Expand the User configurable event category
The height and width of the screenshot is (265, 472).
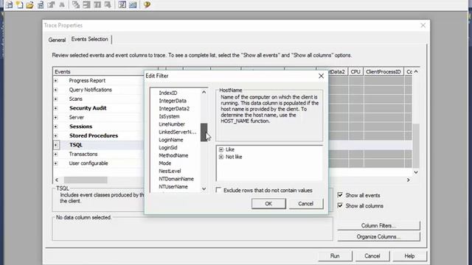click(x=56, y=163)
